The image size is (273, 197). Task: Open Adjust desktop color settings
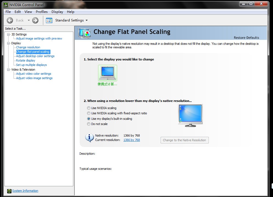point(35,56)
